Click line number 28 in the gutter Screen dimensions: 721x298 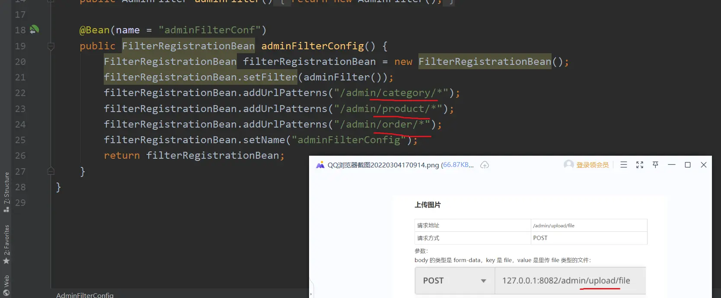[20, 187]
